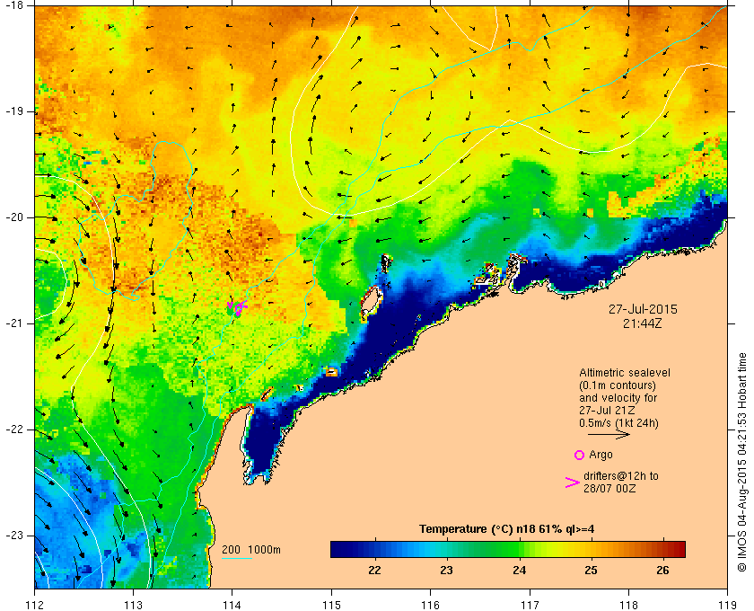Click the '0.5m/s (1kt 24h)' label
This screenshot has height=611, width=754.
point(618,423)
